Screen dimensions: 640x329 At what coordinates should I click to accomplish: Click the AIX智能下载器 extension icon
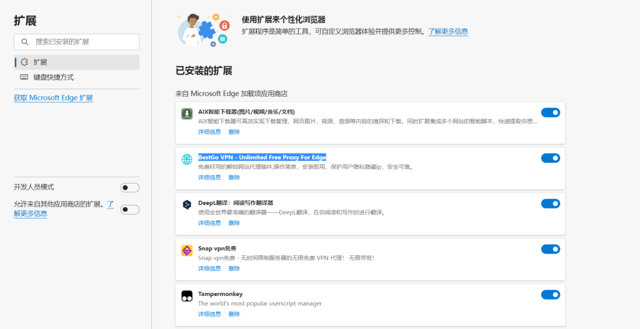pos(187,114)
